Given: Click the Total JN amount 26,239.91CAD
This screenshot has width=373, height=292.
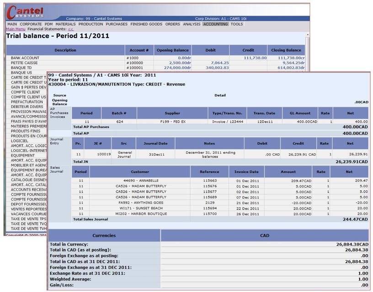Looking at the screenshot, I should tap(352, 162).
